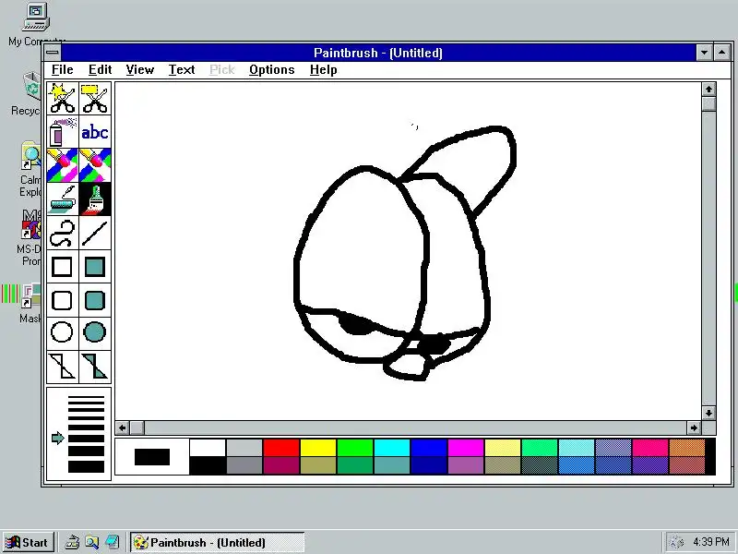Click the 4:39 PM system clock
The height and width of the screenshot is (554, 738).
[x=710, y=542]
